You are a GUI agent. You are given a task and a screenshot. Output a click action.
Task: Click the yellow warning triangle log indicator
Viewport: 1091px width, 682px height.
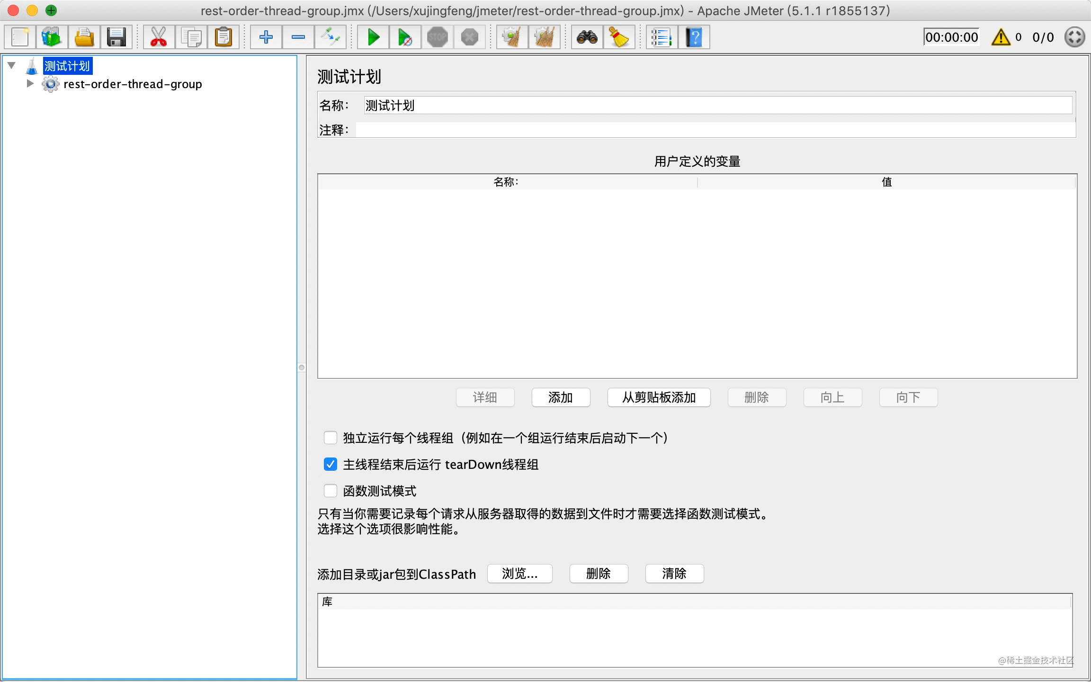[1001, 37]
